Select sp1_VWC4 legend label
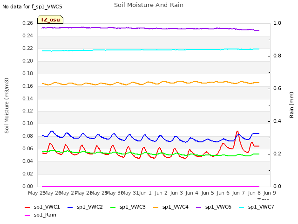Viewport: 298px width, 224px height. tap(176, 207)
